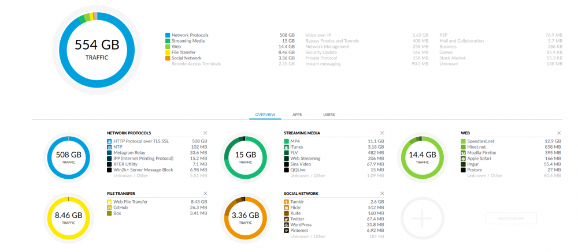
Task: Click the FLV app icon
Action: coord(286,153)
